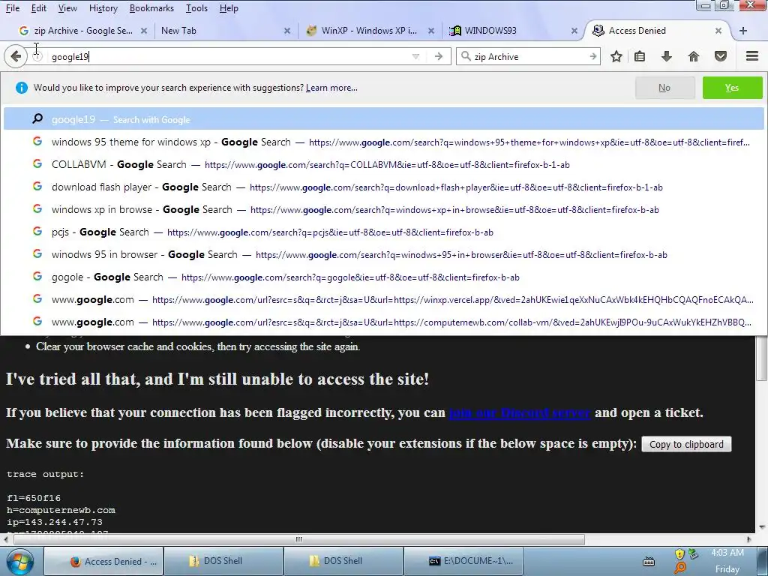Select the 'winodws 95 in browser' suggestion
The height and width of the screenshot is (576, 768).
click(383, 254)
